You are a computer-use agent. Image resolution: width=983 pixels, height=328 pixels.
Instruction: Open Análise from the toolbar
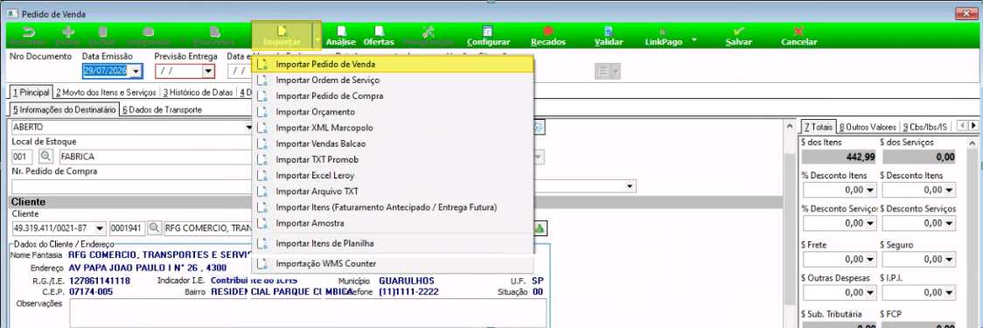coord(342,37)
